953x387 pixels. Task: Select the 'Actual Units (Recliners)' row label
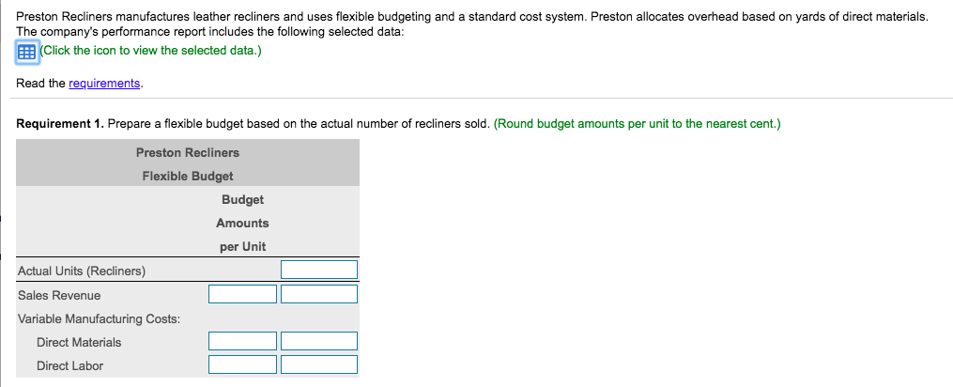coord(82,271)
